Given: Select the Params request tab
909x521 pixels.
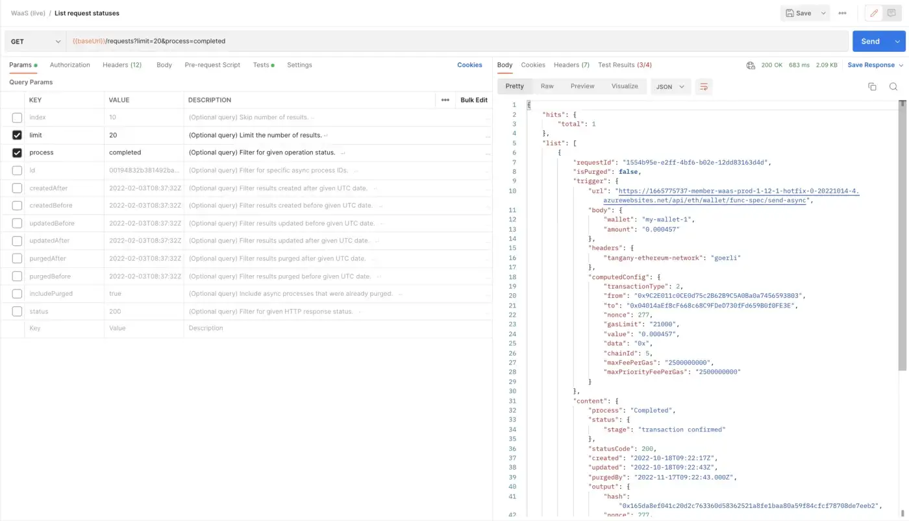Looking at the screenshot, I should [x=23, y=65].
